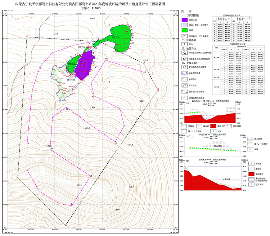Click red 膨润土矿 swatch under A—A' section
The width and height of the screenshot is (270, 236).
tap(213, 126)
